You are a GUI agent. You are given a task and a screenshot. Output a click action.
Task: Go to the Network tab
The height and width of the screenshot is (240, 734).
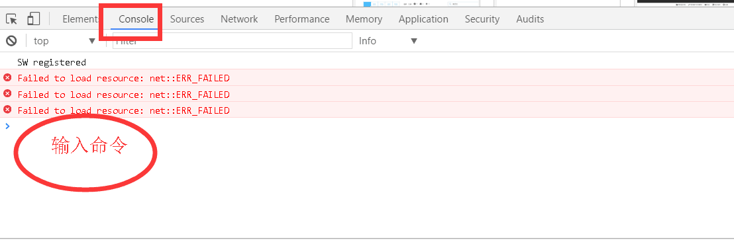[x=239, y=19]
